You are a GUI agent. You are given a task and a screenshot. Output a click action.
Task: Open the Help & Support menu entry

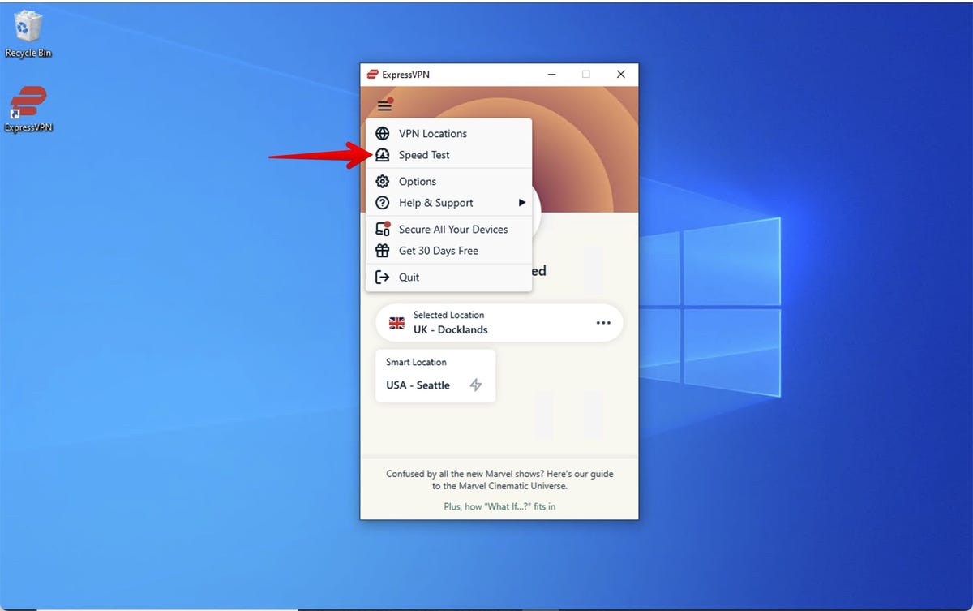[x=449, y=203]
